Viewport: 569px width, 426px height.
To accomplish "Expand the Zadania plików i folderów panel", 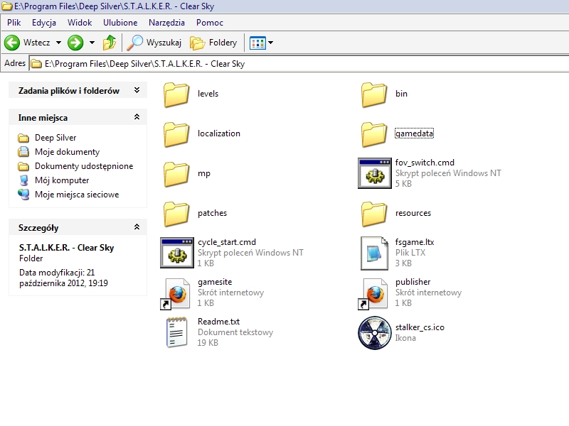I will pyautogui.click(x=137, y=90).
